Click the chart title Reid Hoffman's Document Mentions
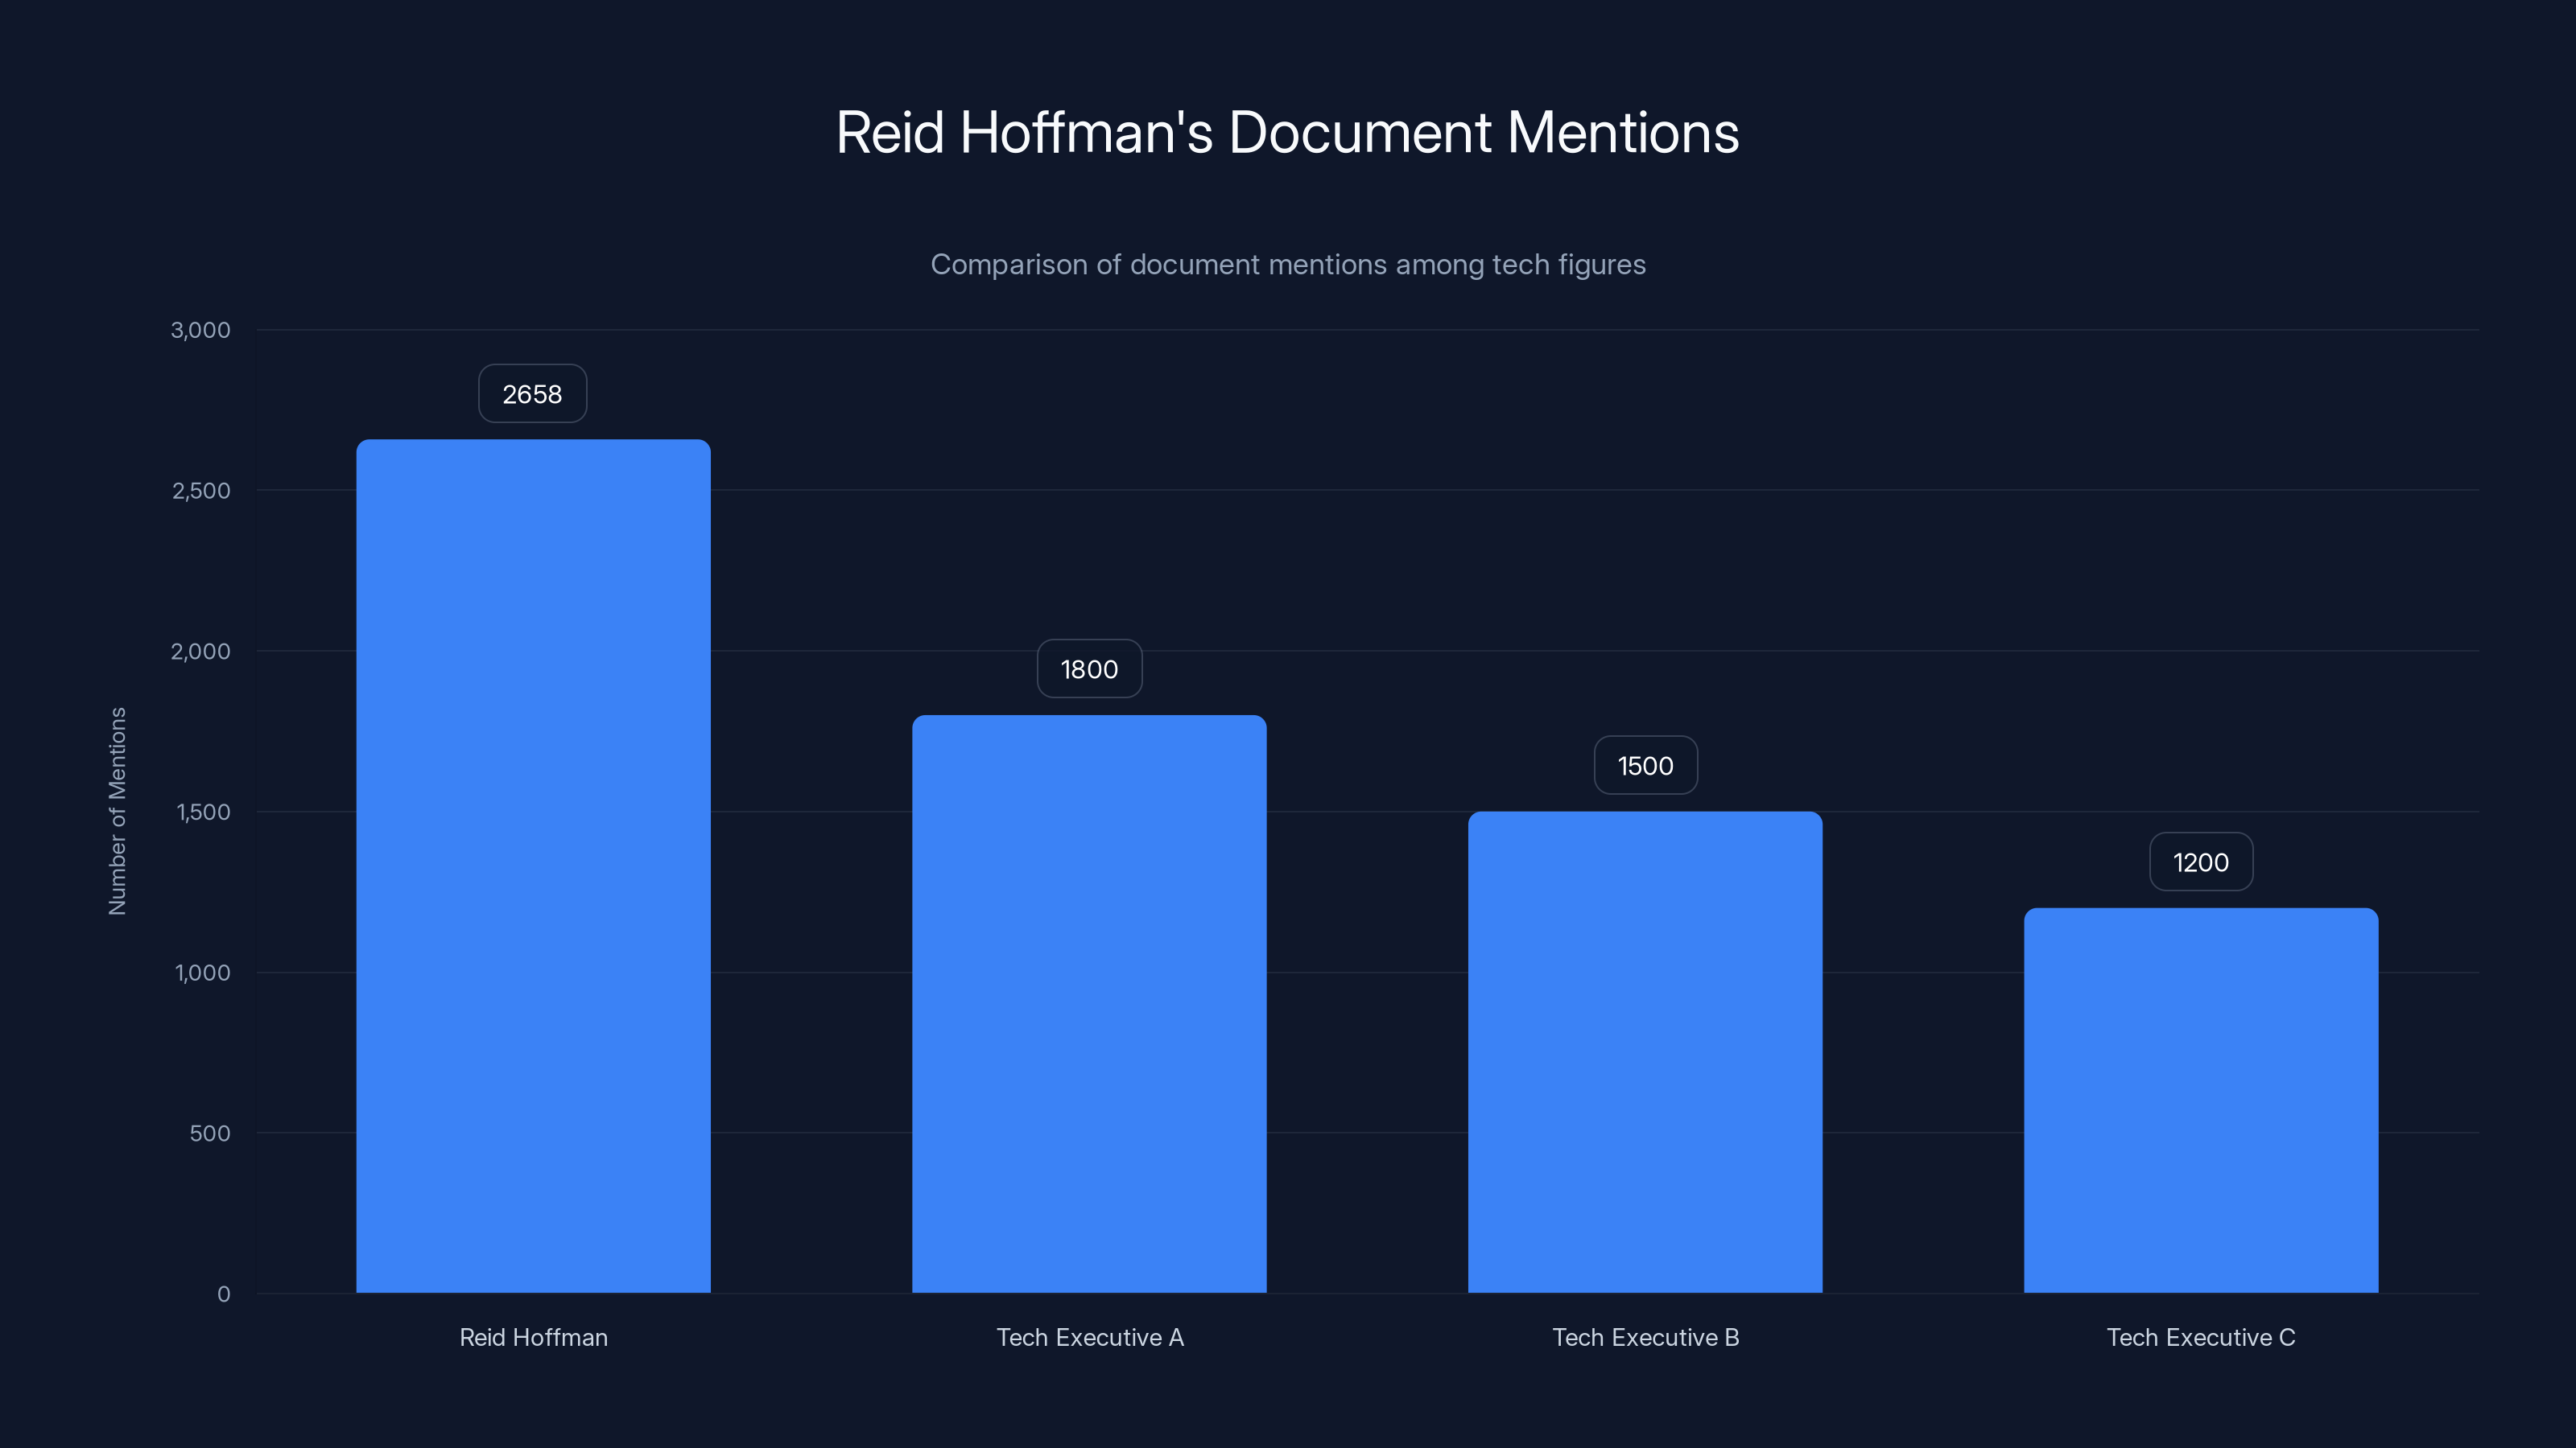The image size is (2576, 1448). 1288,133
